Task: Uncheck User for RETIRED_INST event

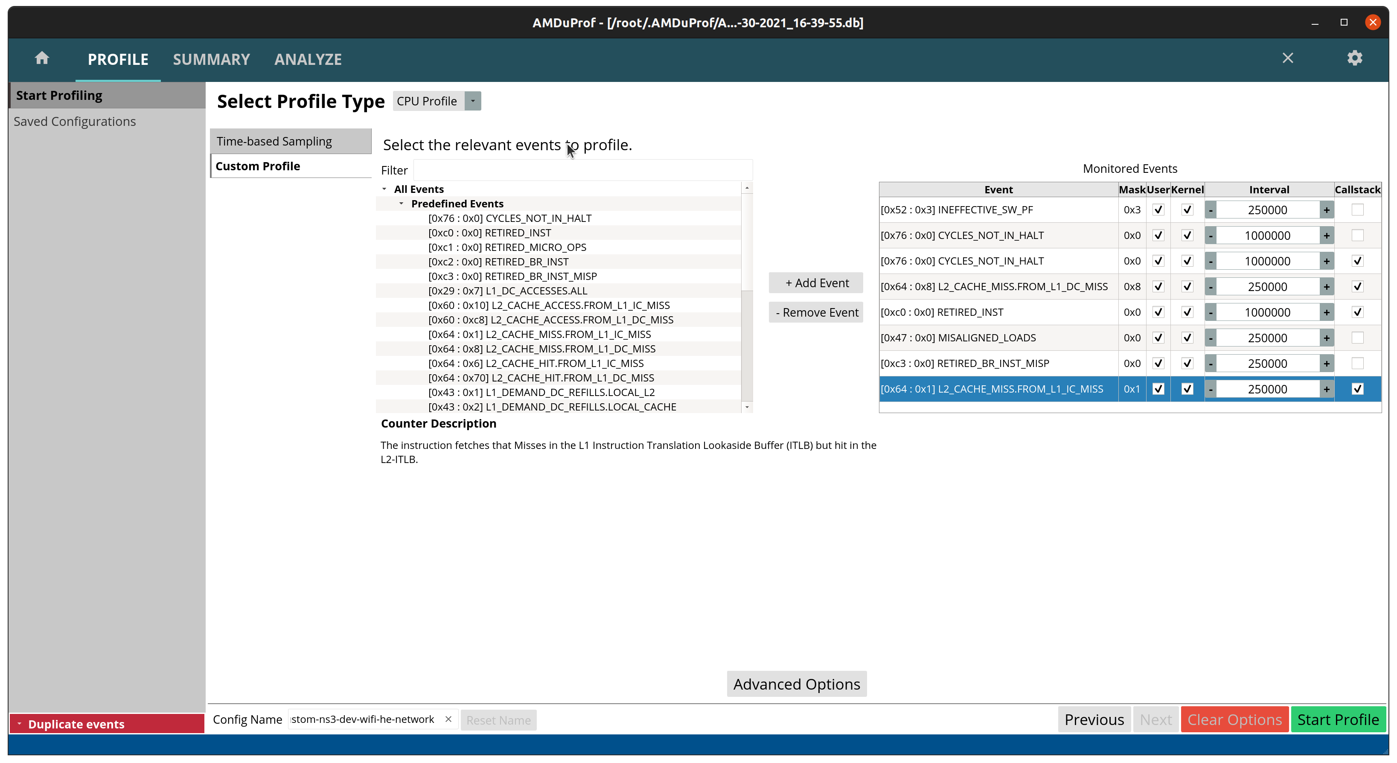Action: 1158,312
